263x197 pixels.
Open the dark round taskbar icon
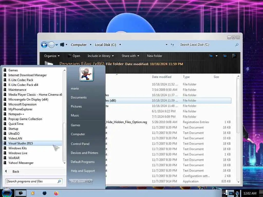coord(44,193)
